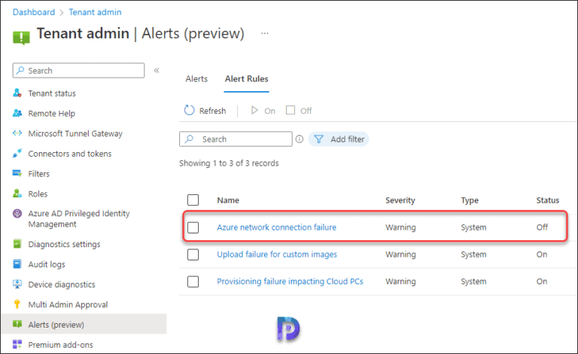Open the Azure network connection failure rule
The width and height of the screenshot is (578, 354).
276,227
